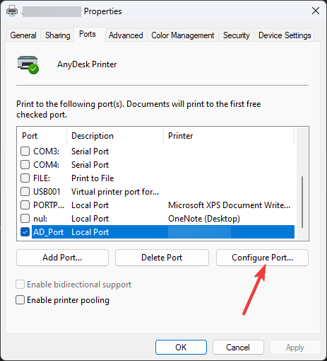Image resolution: width=327 pixels, height=361 pixels.
Task: Enable the FILE: port checkbox
Action: pos(25,178)
